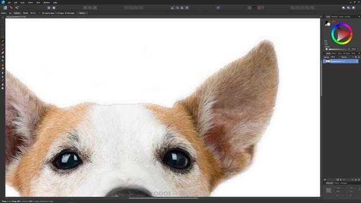Click the brush Width value field
Viewport: 361px width, 203px height.
click(33, 13)
